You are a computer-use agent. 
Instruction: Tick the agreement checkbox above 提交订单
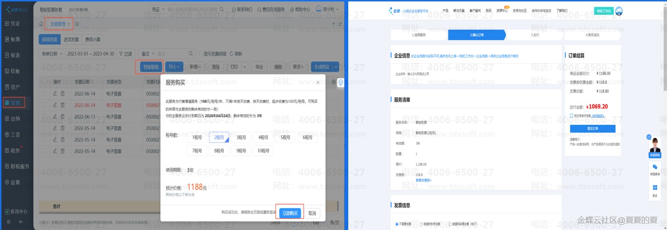[571, 116]
